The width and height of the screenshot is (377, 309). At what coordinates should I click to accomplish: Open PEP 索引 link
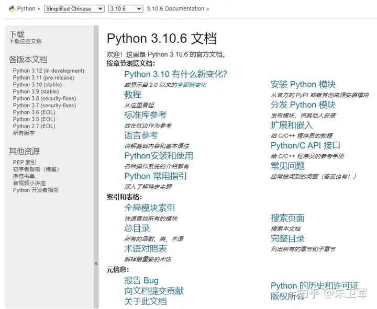tap(24, 163)
